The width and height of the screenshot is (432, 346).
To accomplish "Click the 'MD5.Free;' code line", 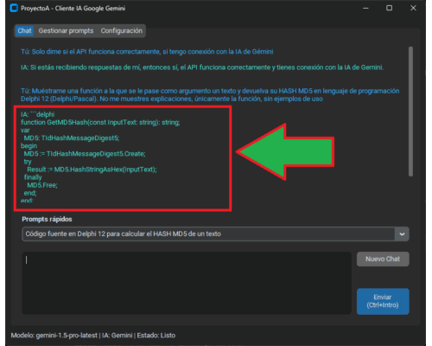I will (42, 185).
